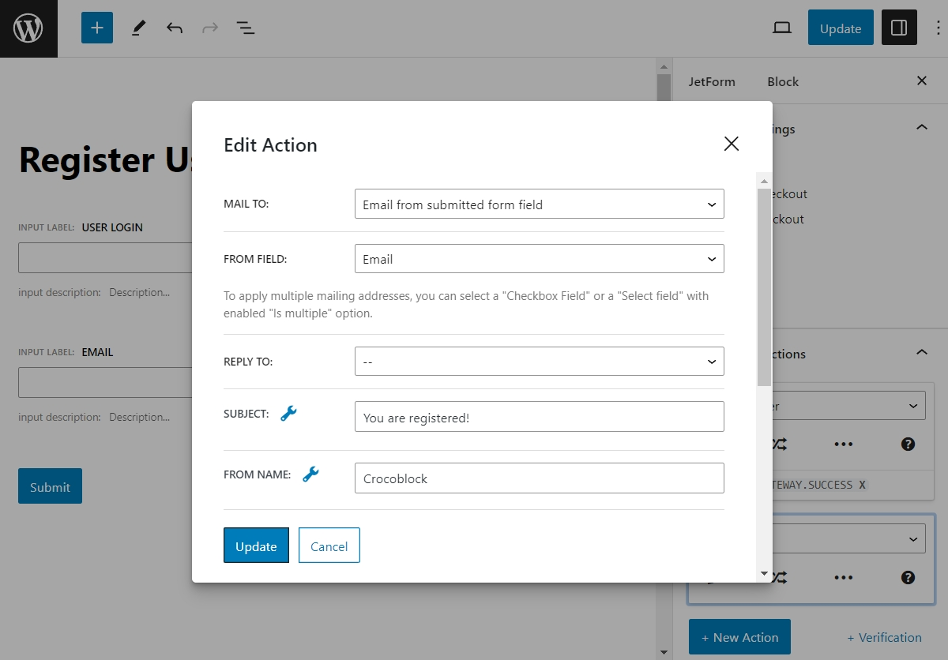This screenshot has height=660, width=948.
Task: Click the desktop preview icon
Action: (781, 27)
